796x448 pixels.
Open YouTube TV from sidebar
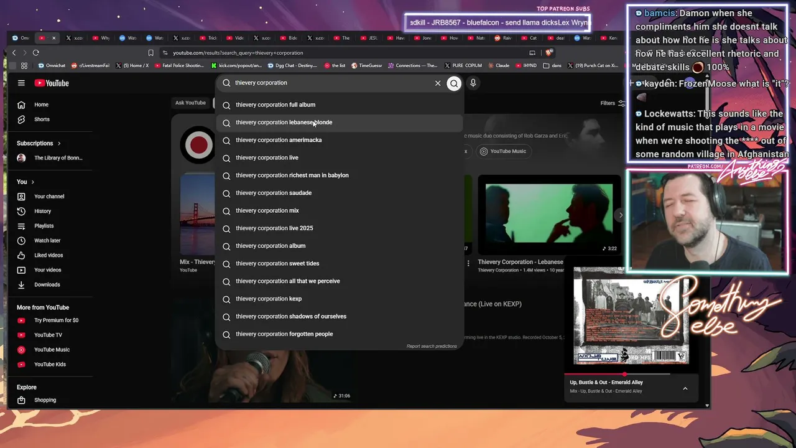(x=48, y=335)
